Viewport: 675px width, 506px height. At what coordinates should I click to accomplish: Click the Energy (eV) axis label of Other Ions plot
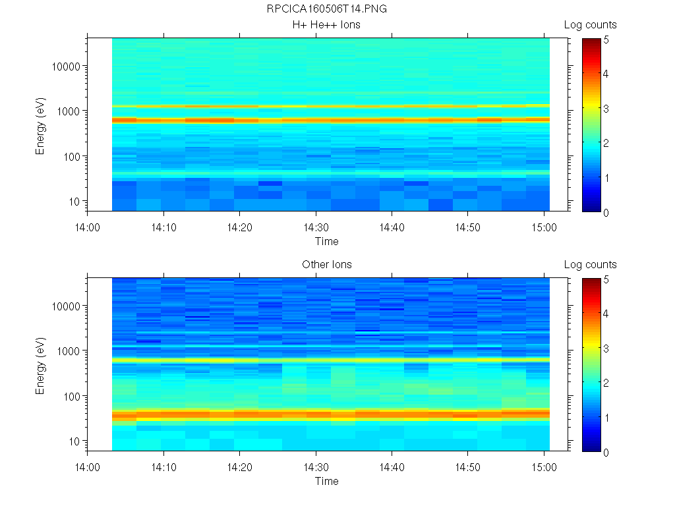40,366
